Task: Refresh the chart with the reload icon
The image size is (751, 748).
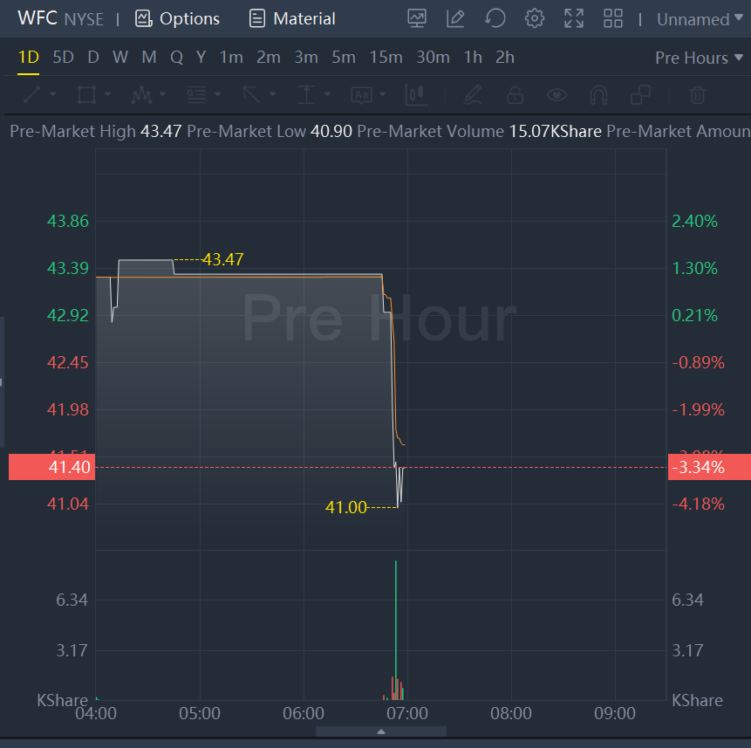Action: tap(495, 18)
